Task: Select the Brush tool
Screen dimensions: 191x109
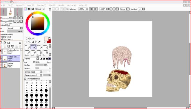Action: 40,47
